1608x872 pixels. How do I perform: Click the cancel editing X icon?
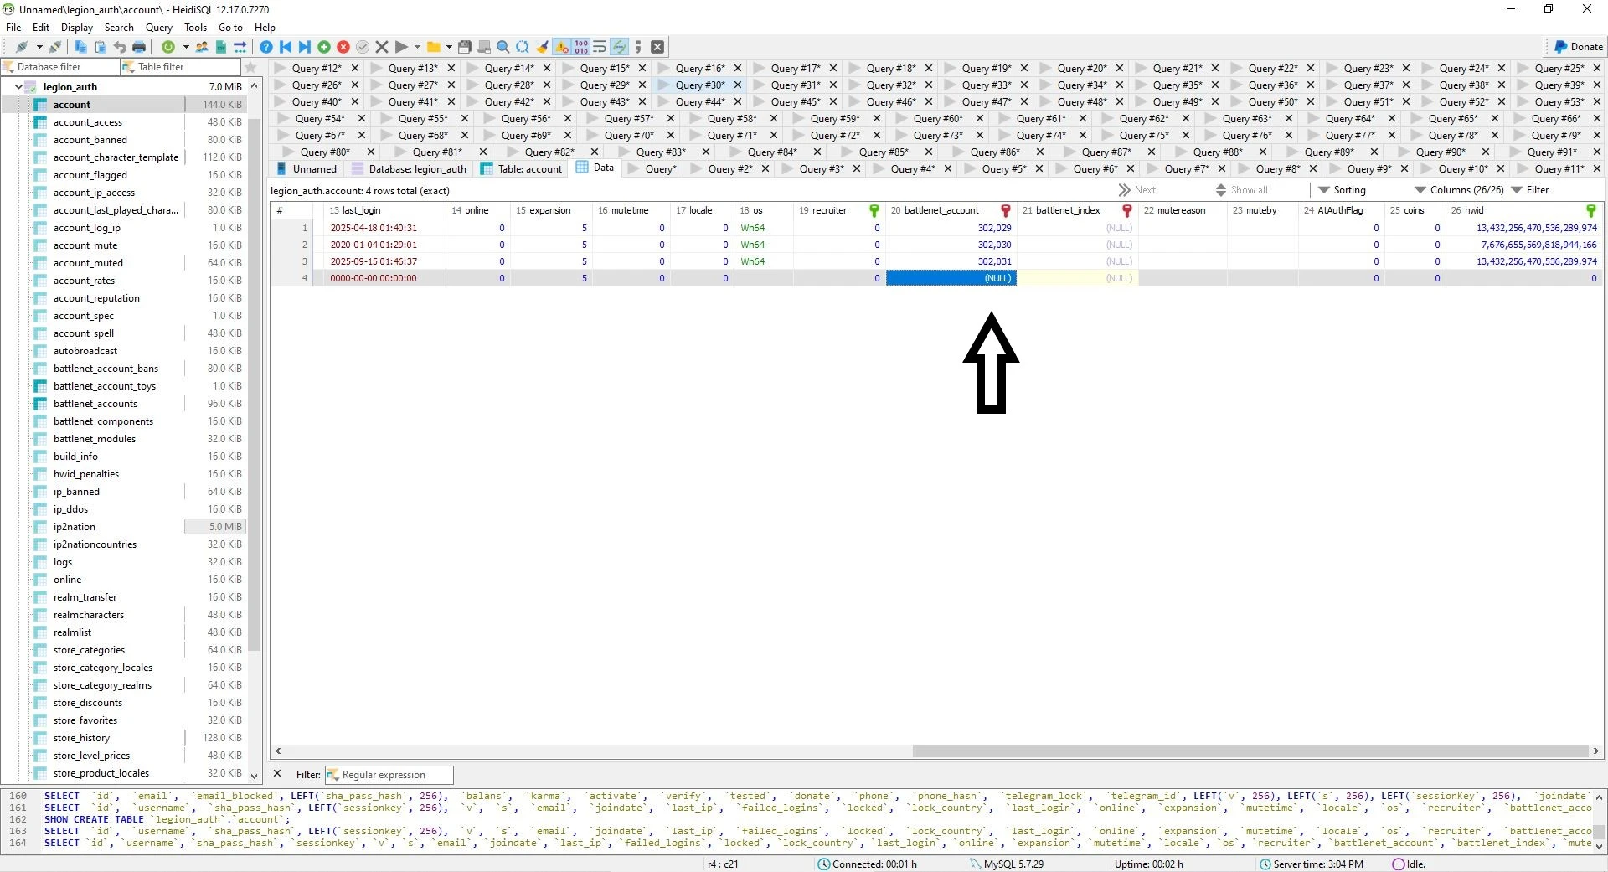(382, 47)
